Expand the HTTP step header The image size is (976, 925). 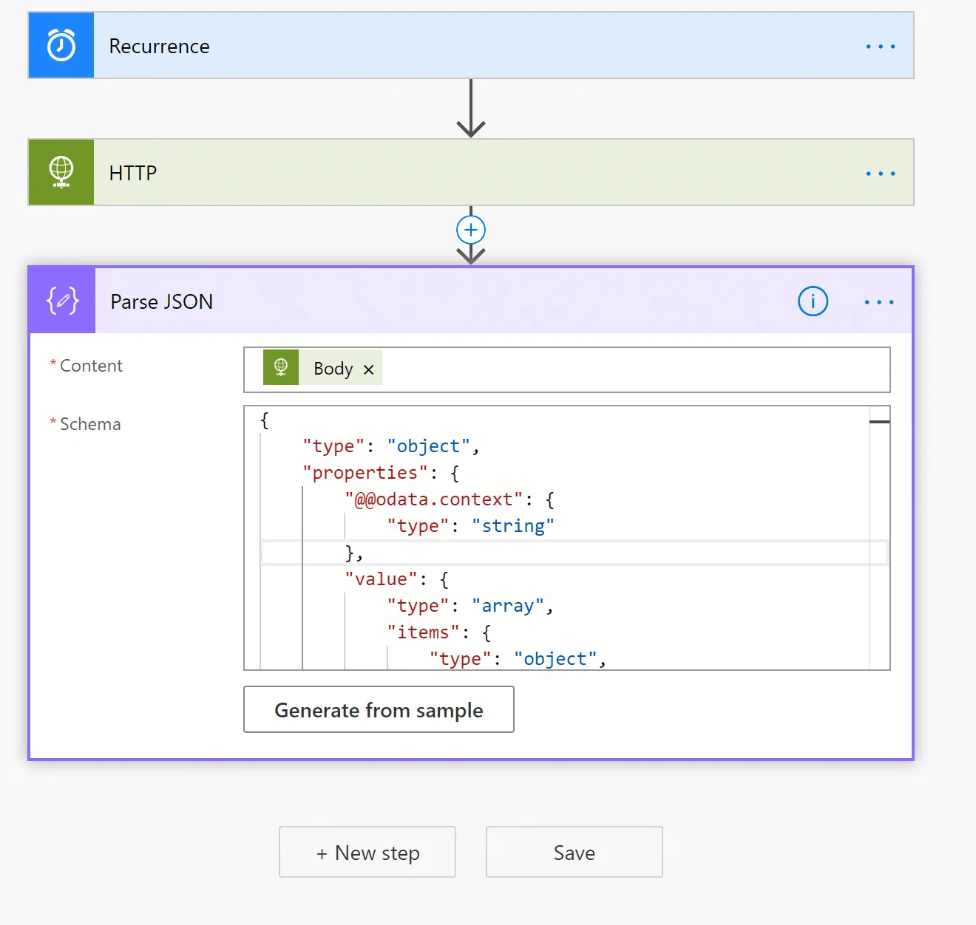[471, 172]
